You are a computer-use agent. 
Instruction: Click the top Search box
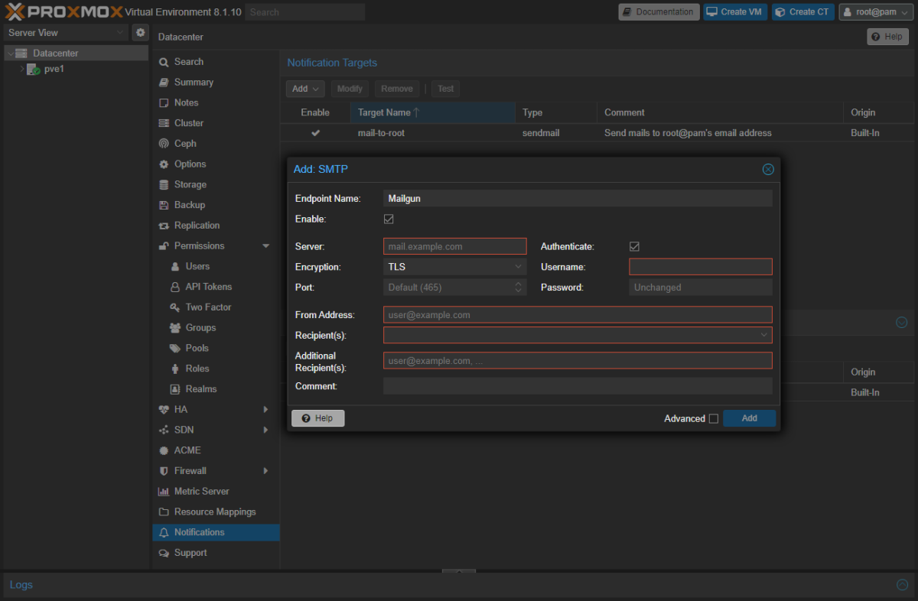coord(305,12)
